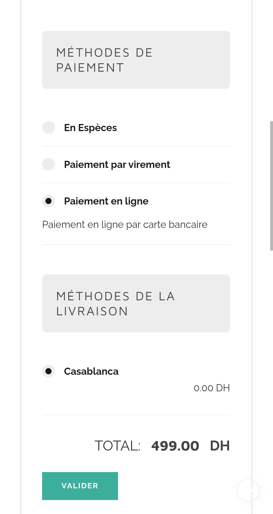Click the 0.00 DH shipping cost

point(212,388)
